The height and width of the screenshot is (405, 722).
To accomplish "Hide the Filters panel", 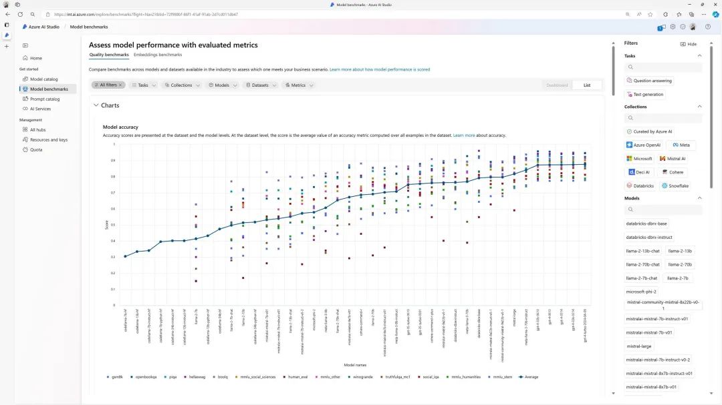I will (689, 44).
